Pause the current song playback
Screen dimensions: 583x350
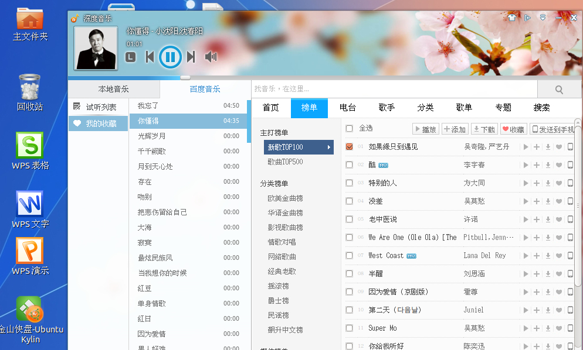click(170, 57)
